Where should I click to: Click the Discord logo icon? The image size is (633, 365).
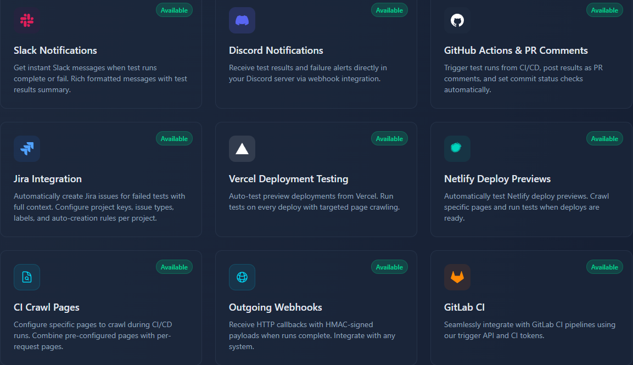tap(242, 20)
